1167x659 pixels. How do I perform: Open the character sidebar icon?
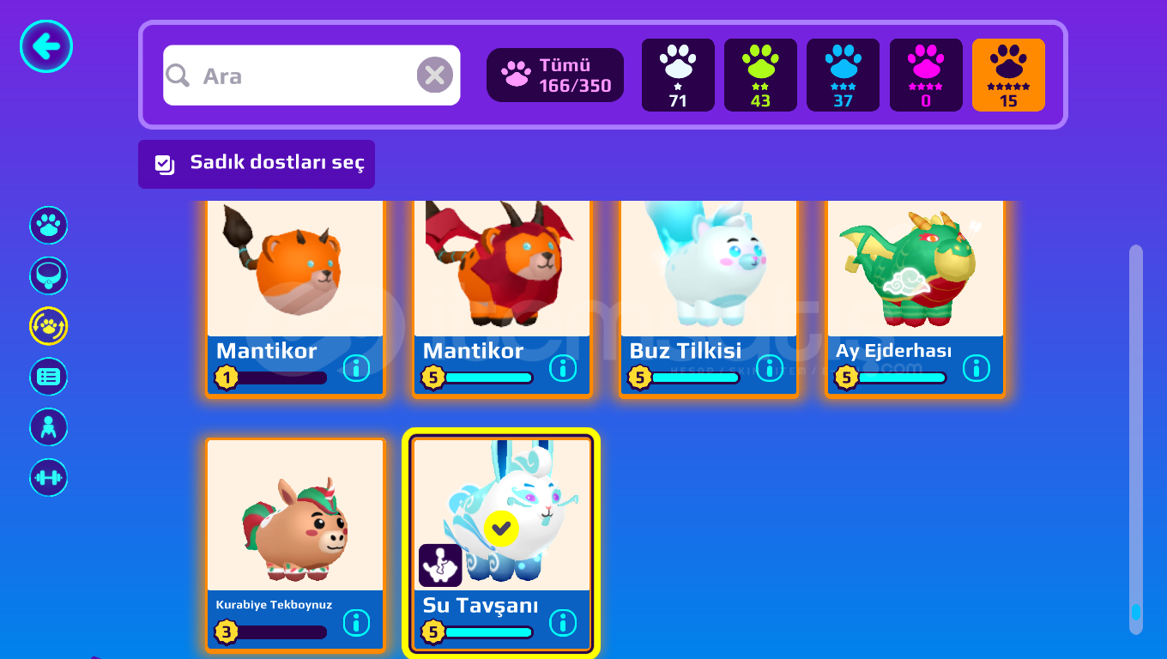49,427
